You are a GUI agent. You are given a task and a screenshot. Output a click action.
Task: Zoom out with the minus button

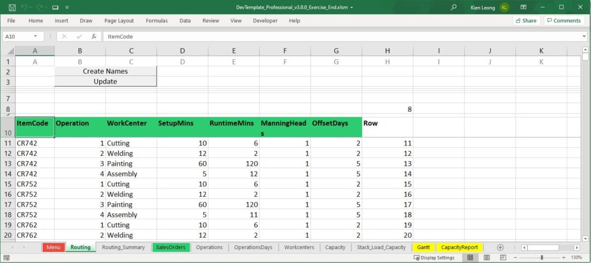click(x=515, y=258)
